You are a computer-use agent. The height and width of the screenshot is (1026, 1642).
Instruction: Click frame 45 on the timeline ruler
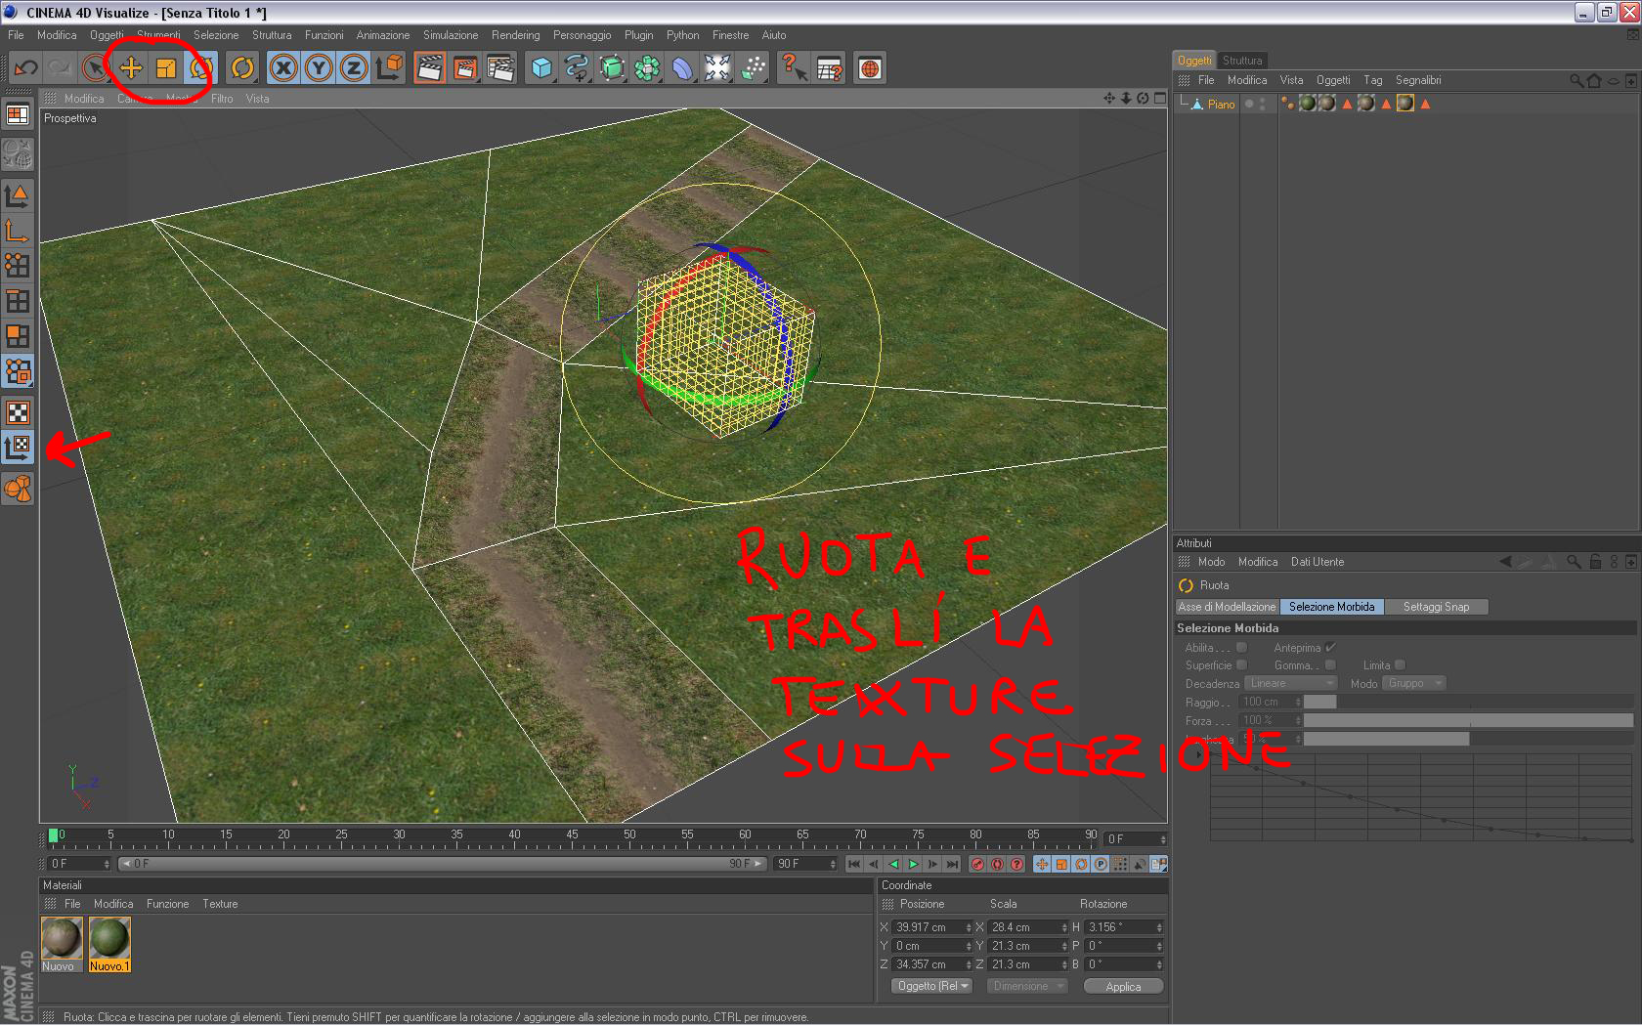572,835
